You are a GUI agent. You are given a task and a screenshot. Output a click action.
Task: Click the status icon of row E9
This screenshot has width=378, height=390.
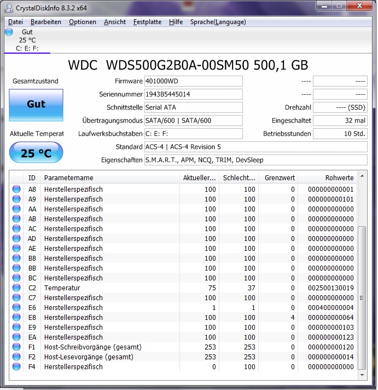pos(16,327)
